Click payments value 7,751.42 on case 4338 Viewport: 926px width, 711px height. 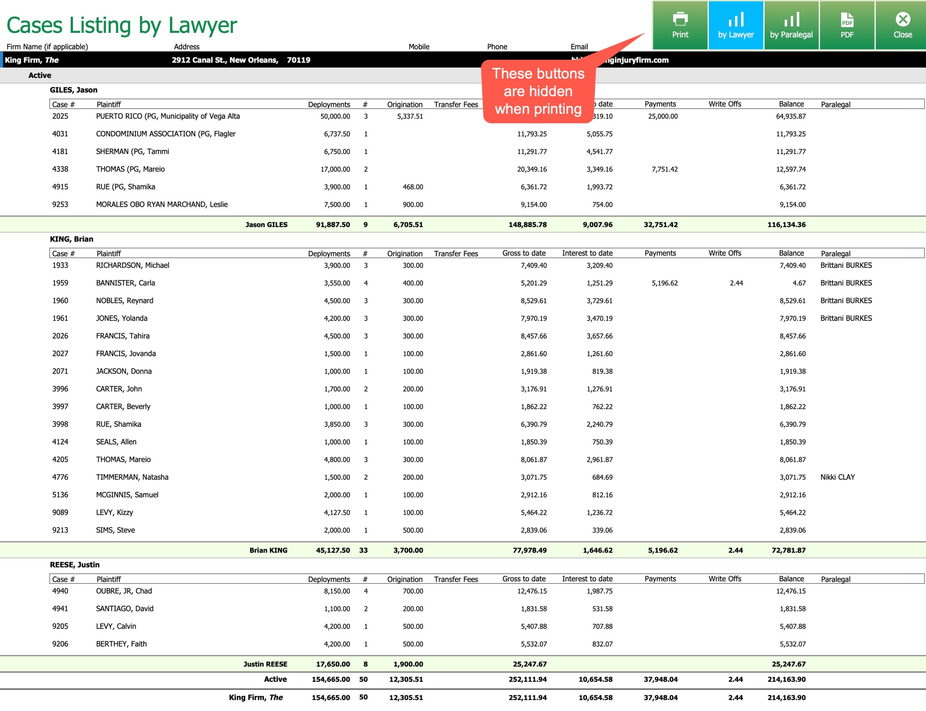(x=664, y=169)
